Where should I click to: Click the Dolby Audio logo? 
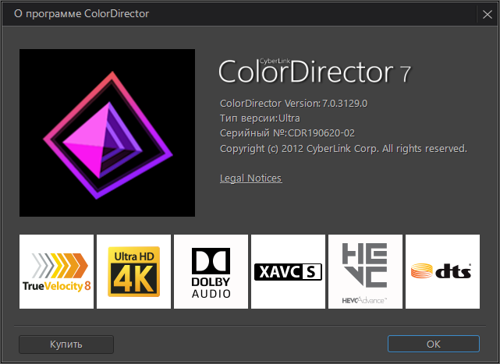coord(211,271)
